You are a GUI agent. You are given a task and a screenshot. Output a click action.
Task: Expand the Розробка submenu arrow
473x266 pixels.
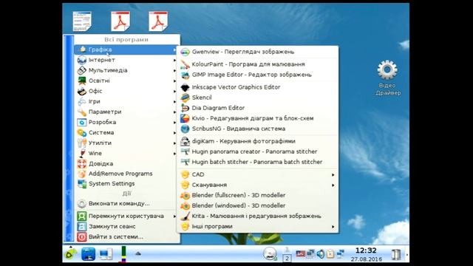point(174,123)
